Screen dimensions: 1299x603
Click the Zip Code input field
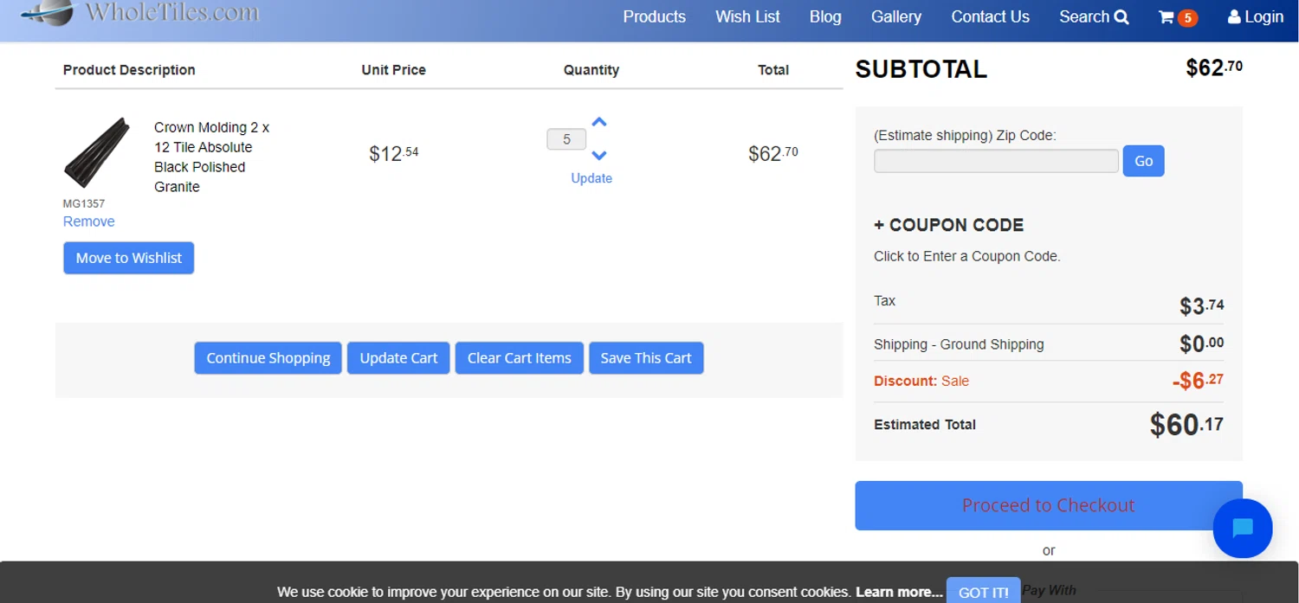[996, 161]
